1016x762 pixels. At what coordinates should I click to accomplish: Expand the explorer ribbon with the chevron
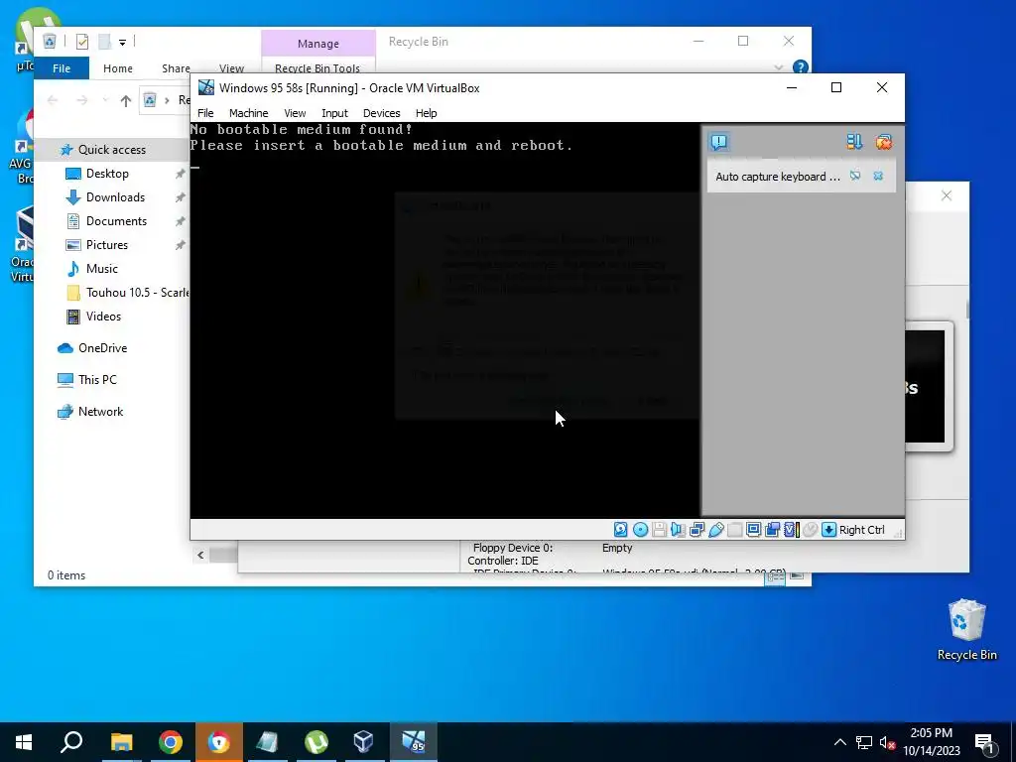779,67
